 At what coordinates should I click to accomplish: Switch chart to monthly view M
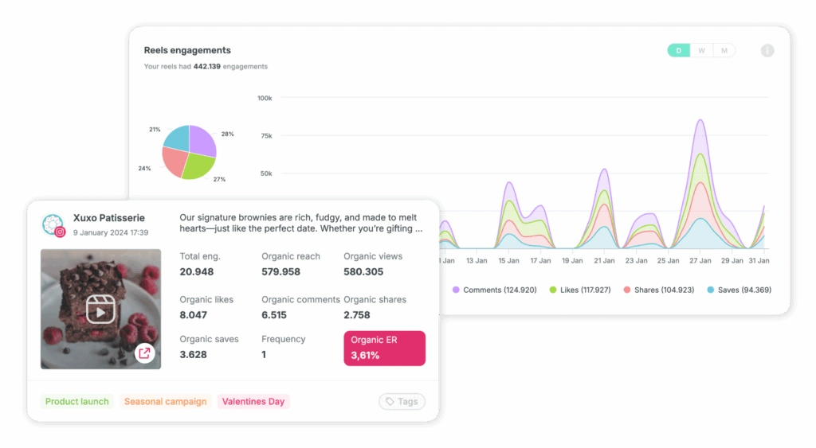coord(724,50)
